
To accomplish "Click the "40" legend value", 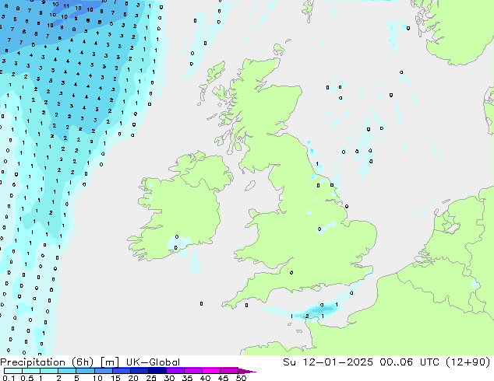I will [x=205, y=378].
